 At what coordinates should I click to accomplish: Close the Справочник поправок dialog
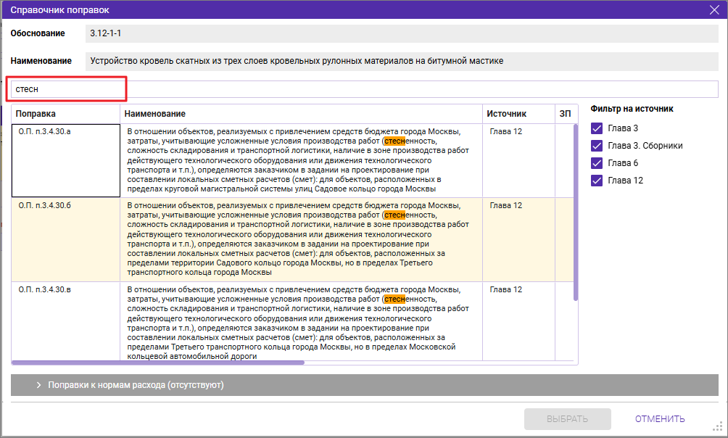point(713,10)
